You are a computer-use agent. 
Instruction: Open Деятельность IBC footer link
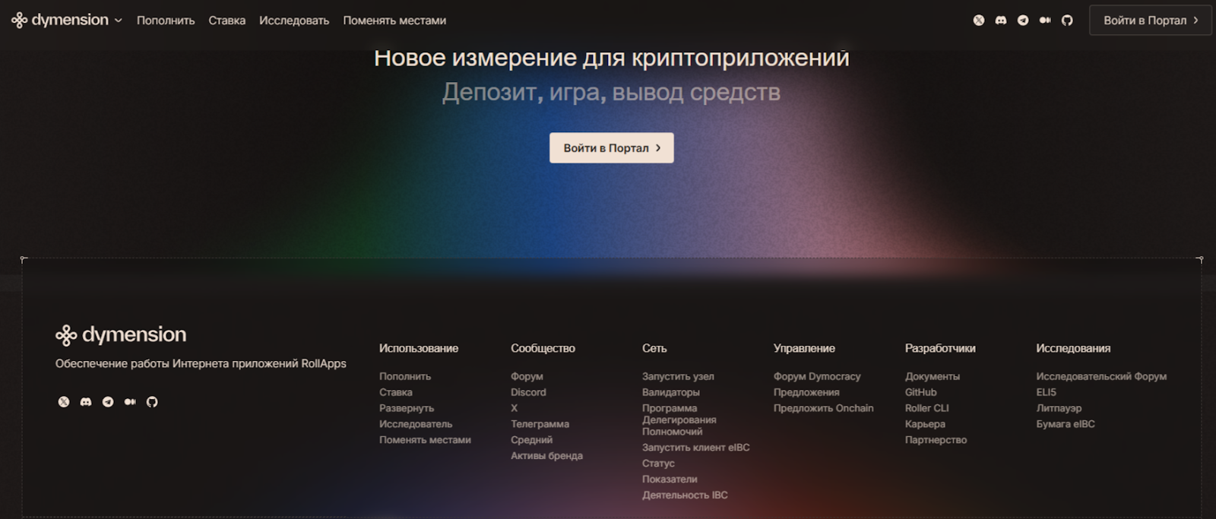coord(685,495)
